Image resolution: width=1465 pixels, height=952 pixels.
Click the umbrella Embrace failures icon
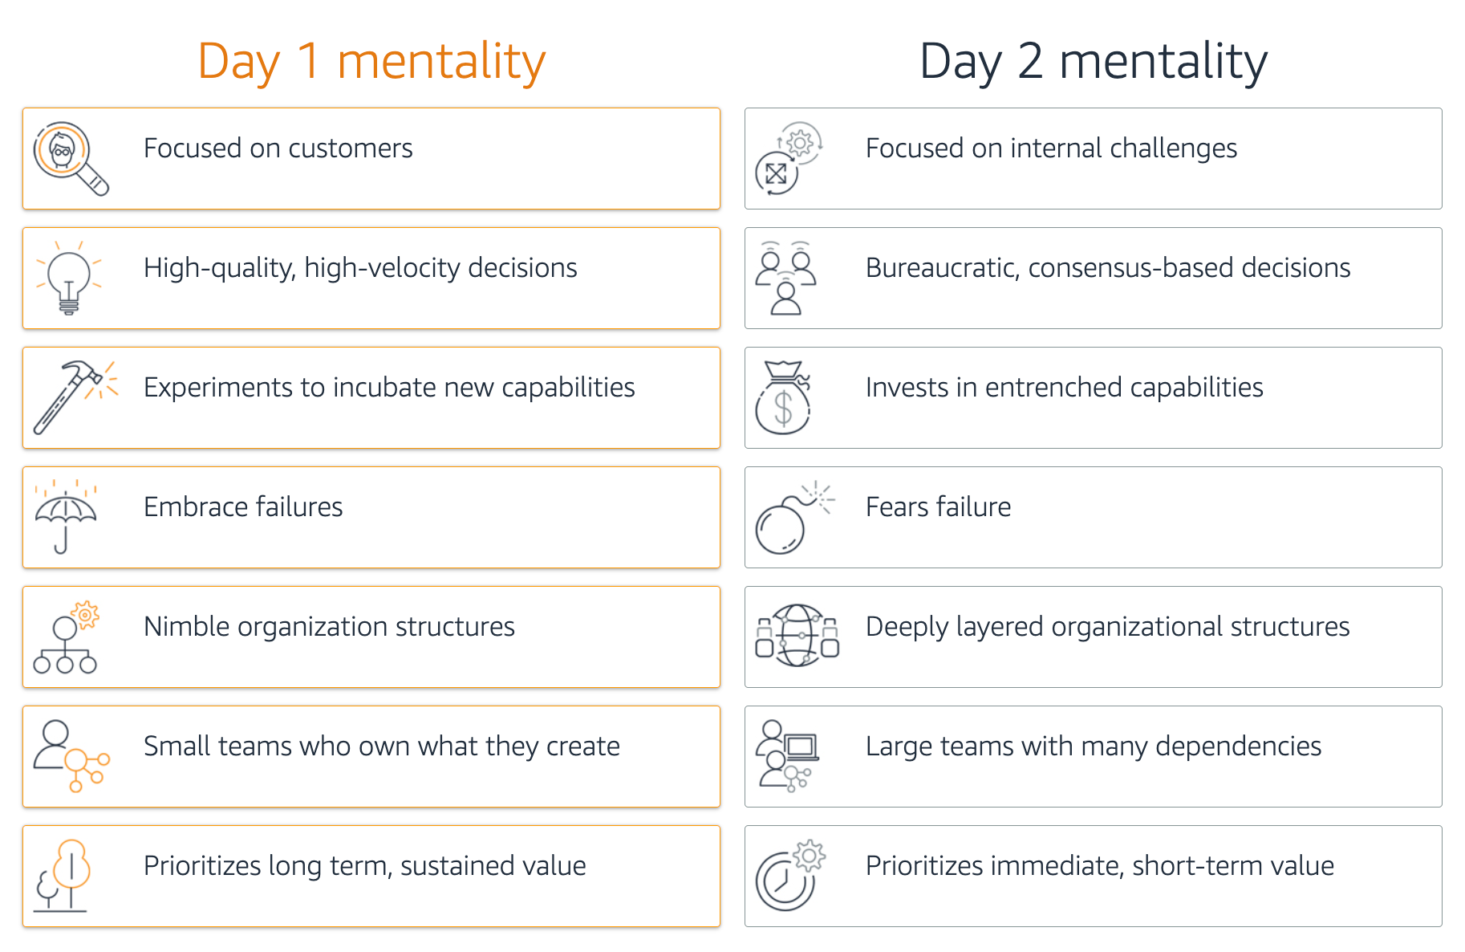(66, 516)
